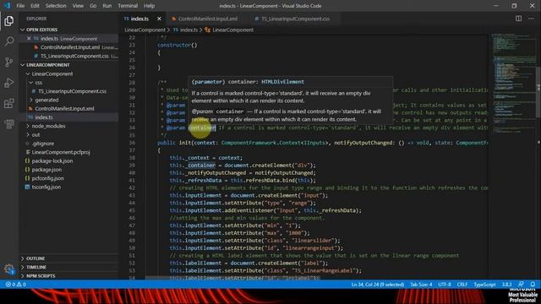Click the feedback icon in status bar

tap(521, 285)
